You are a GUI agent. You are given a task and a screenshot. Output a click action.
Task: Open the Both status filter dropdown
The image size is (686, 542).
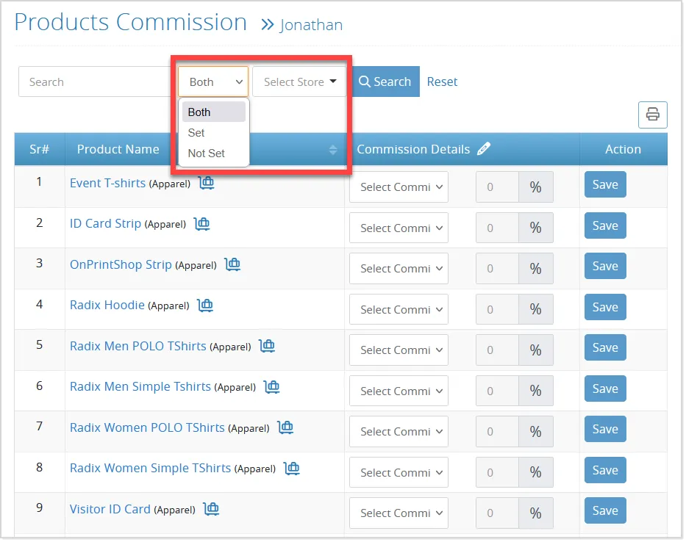click(x=213, y=82)
